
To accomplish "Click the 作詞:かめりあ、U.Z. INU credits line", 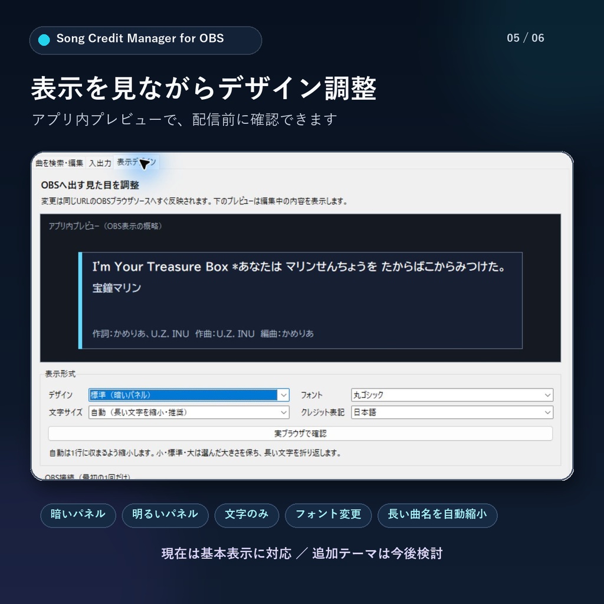I will pyautogui.click(x=203, y=334).
